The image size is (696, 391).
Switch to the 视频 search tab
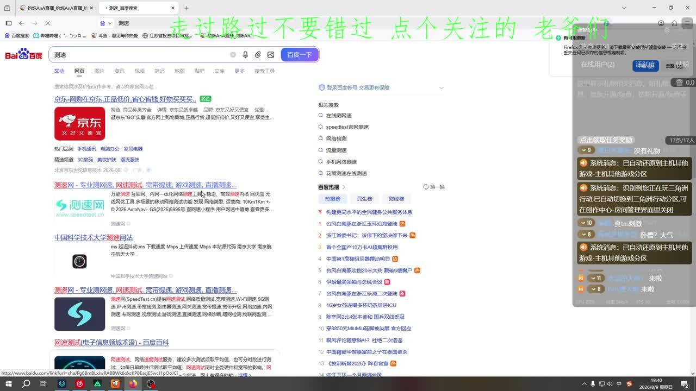139,71
